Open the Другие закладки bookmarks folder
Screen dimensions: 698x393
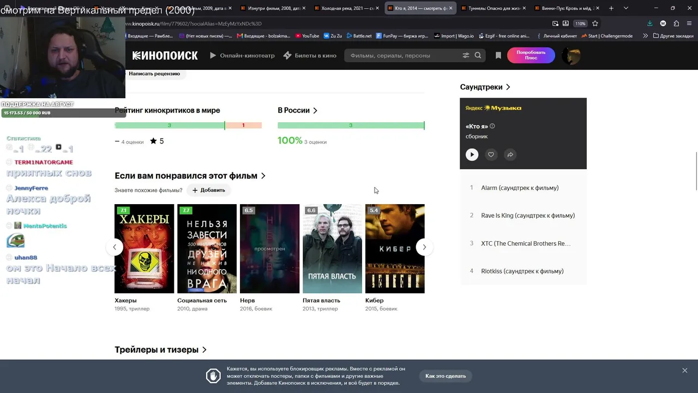coord(673,36)
